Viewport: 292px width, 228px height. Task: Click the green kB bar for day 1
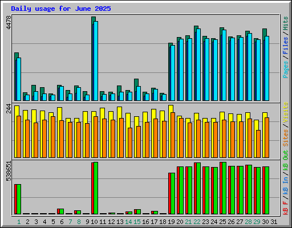19,199
